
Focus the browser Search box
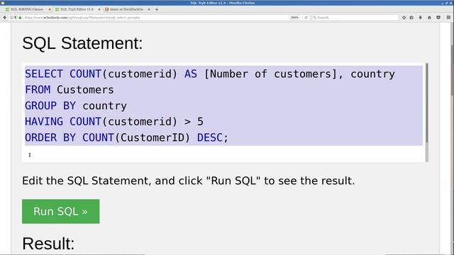(355, 18)
